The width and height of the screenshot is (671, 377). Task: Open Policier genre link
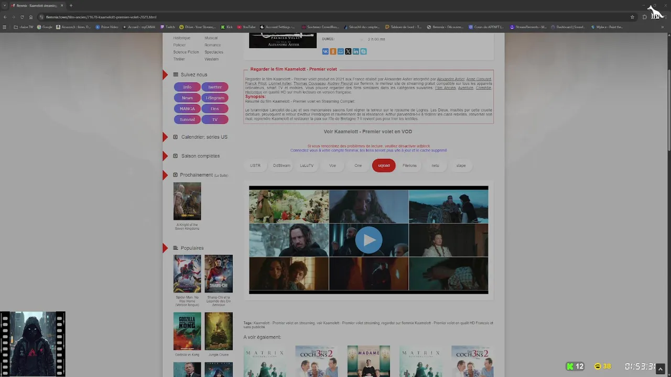coord(179,45)
